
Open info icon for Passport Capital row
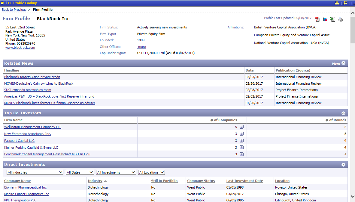[242, 141]
